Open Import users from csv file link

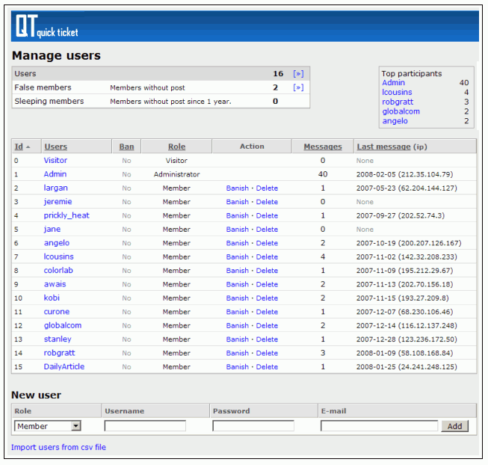pos(58,447)
